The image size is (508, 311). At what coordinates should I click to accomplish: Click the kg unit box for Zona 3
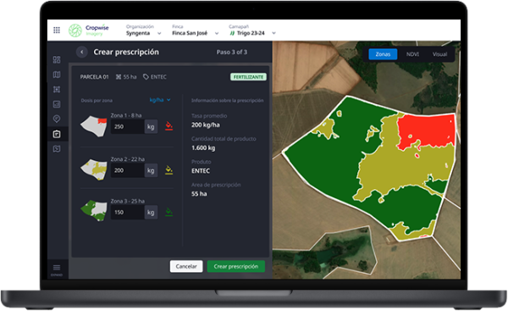pos(151,212)
